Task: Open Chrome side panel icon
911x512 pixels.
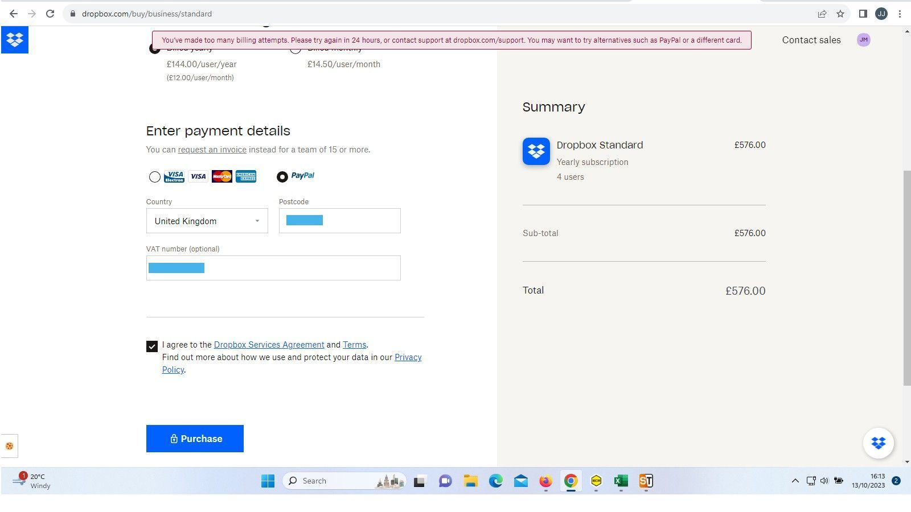Action: [863, 14]
